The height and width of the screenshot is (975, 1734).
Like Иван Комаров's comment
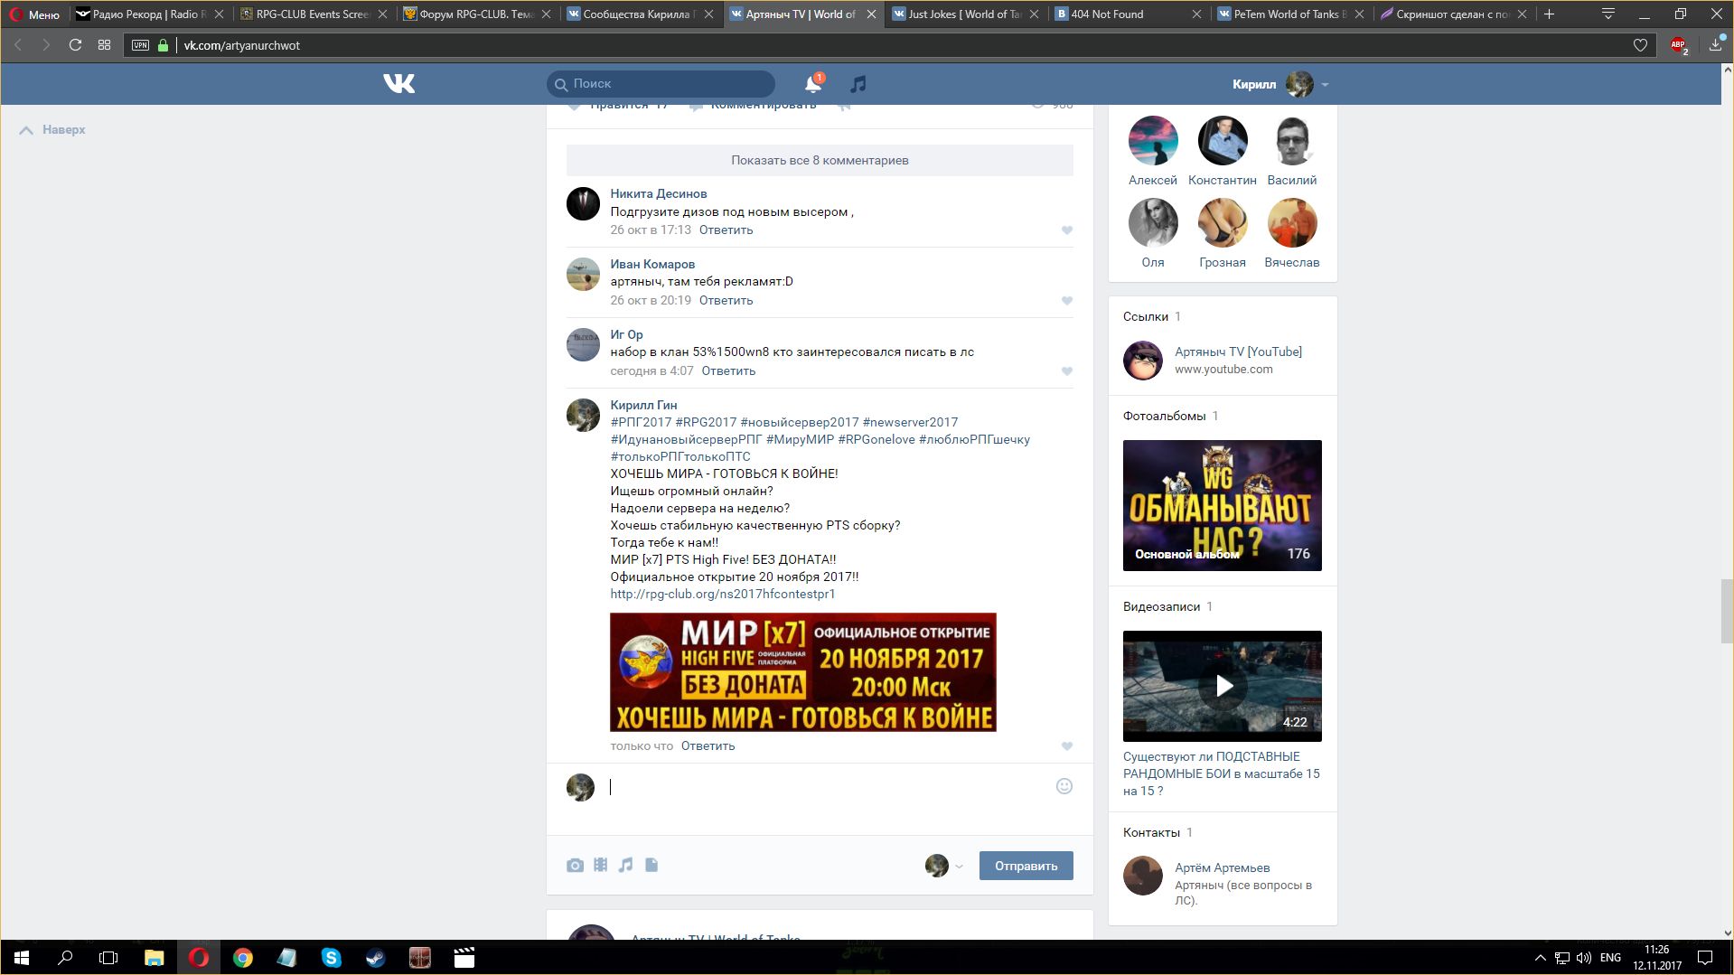click(x=1067, y=301)
